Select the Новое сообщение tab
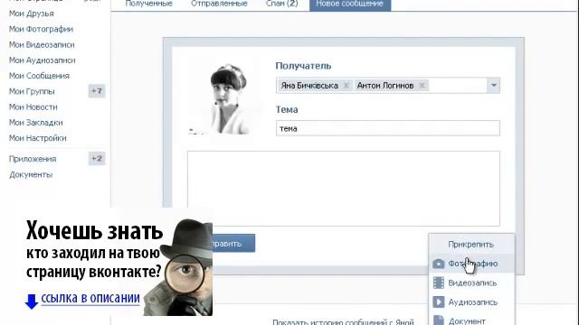The height and width of the screenshot is (325, 579). [350, 5]
